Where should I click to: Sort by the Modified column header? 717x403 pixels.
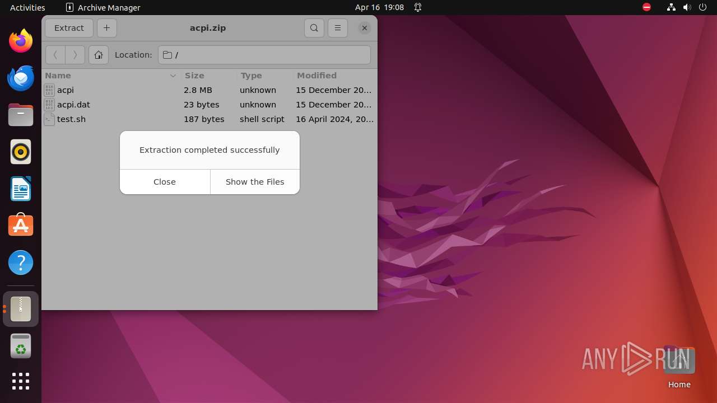(x=335, y=76)
